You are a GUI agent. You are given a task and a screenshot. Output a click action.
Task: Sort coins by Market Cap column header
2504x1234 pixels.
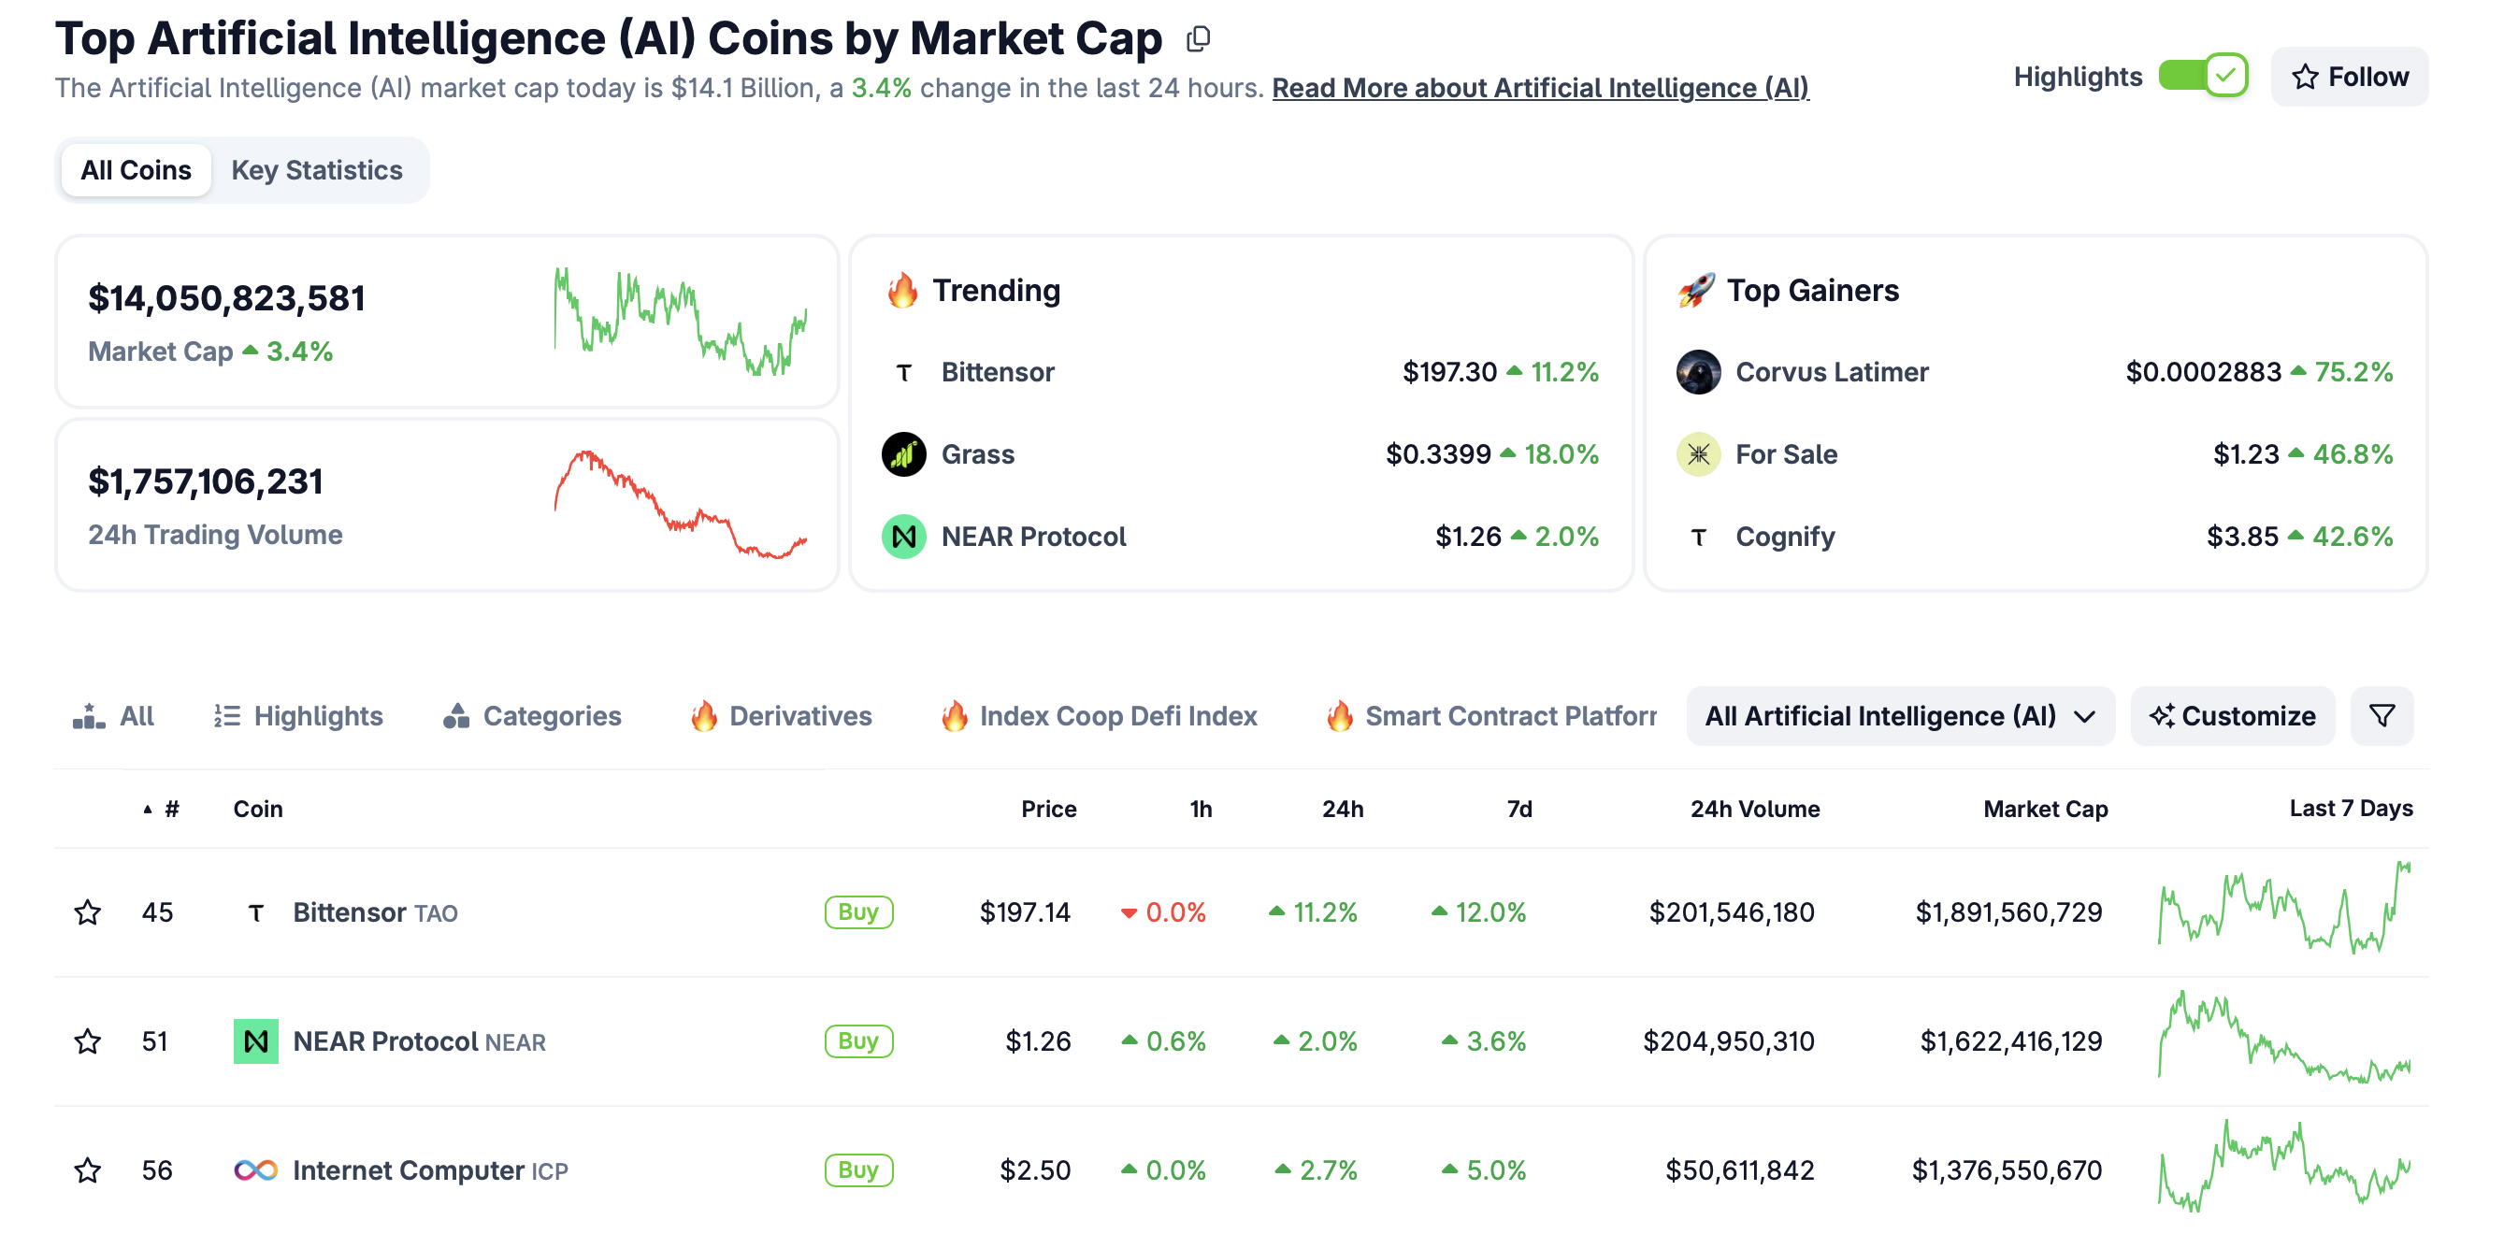pos(2045,810)
